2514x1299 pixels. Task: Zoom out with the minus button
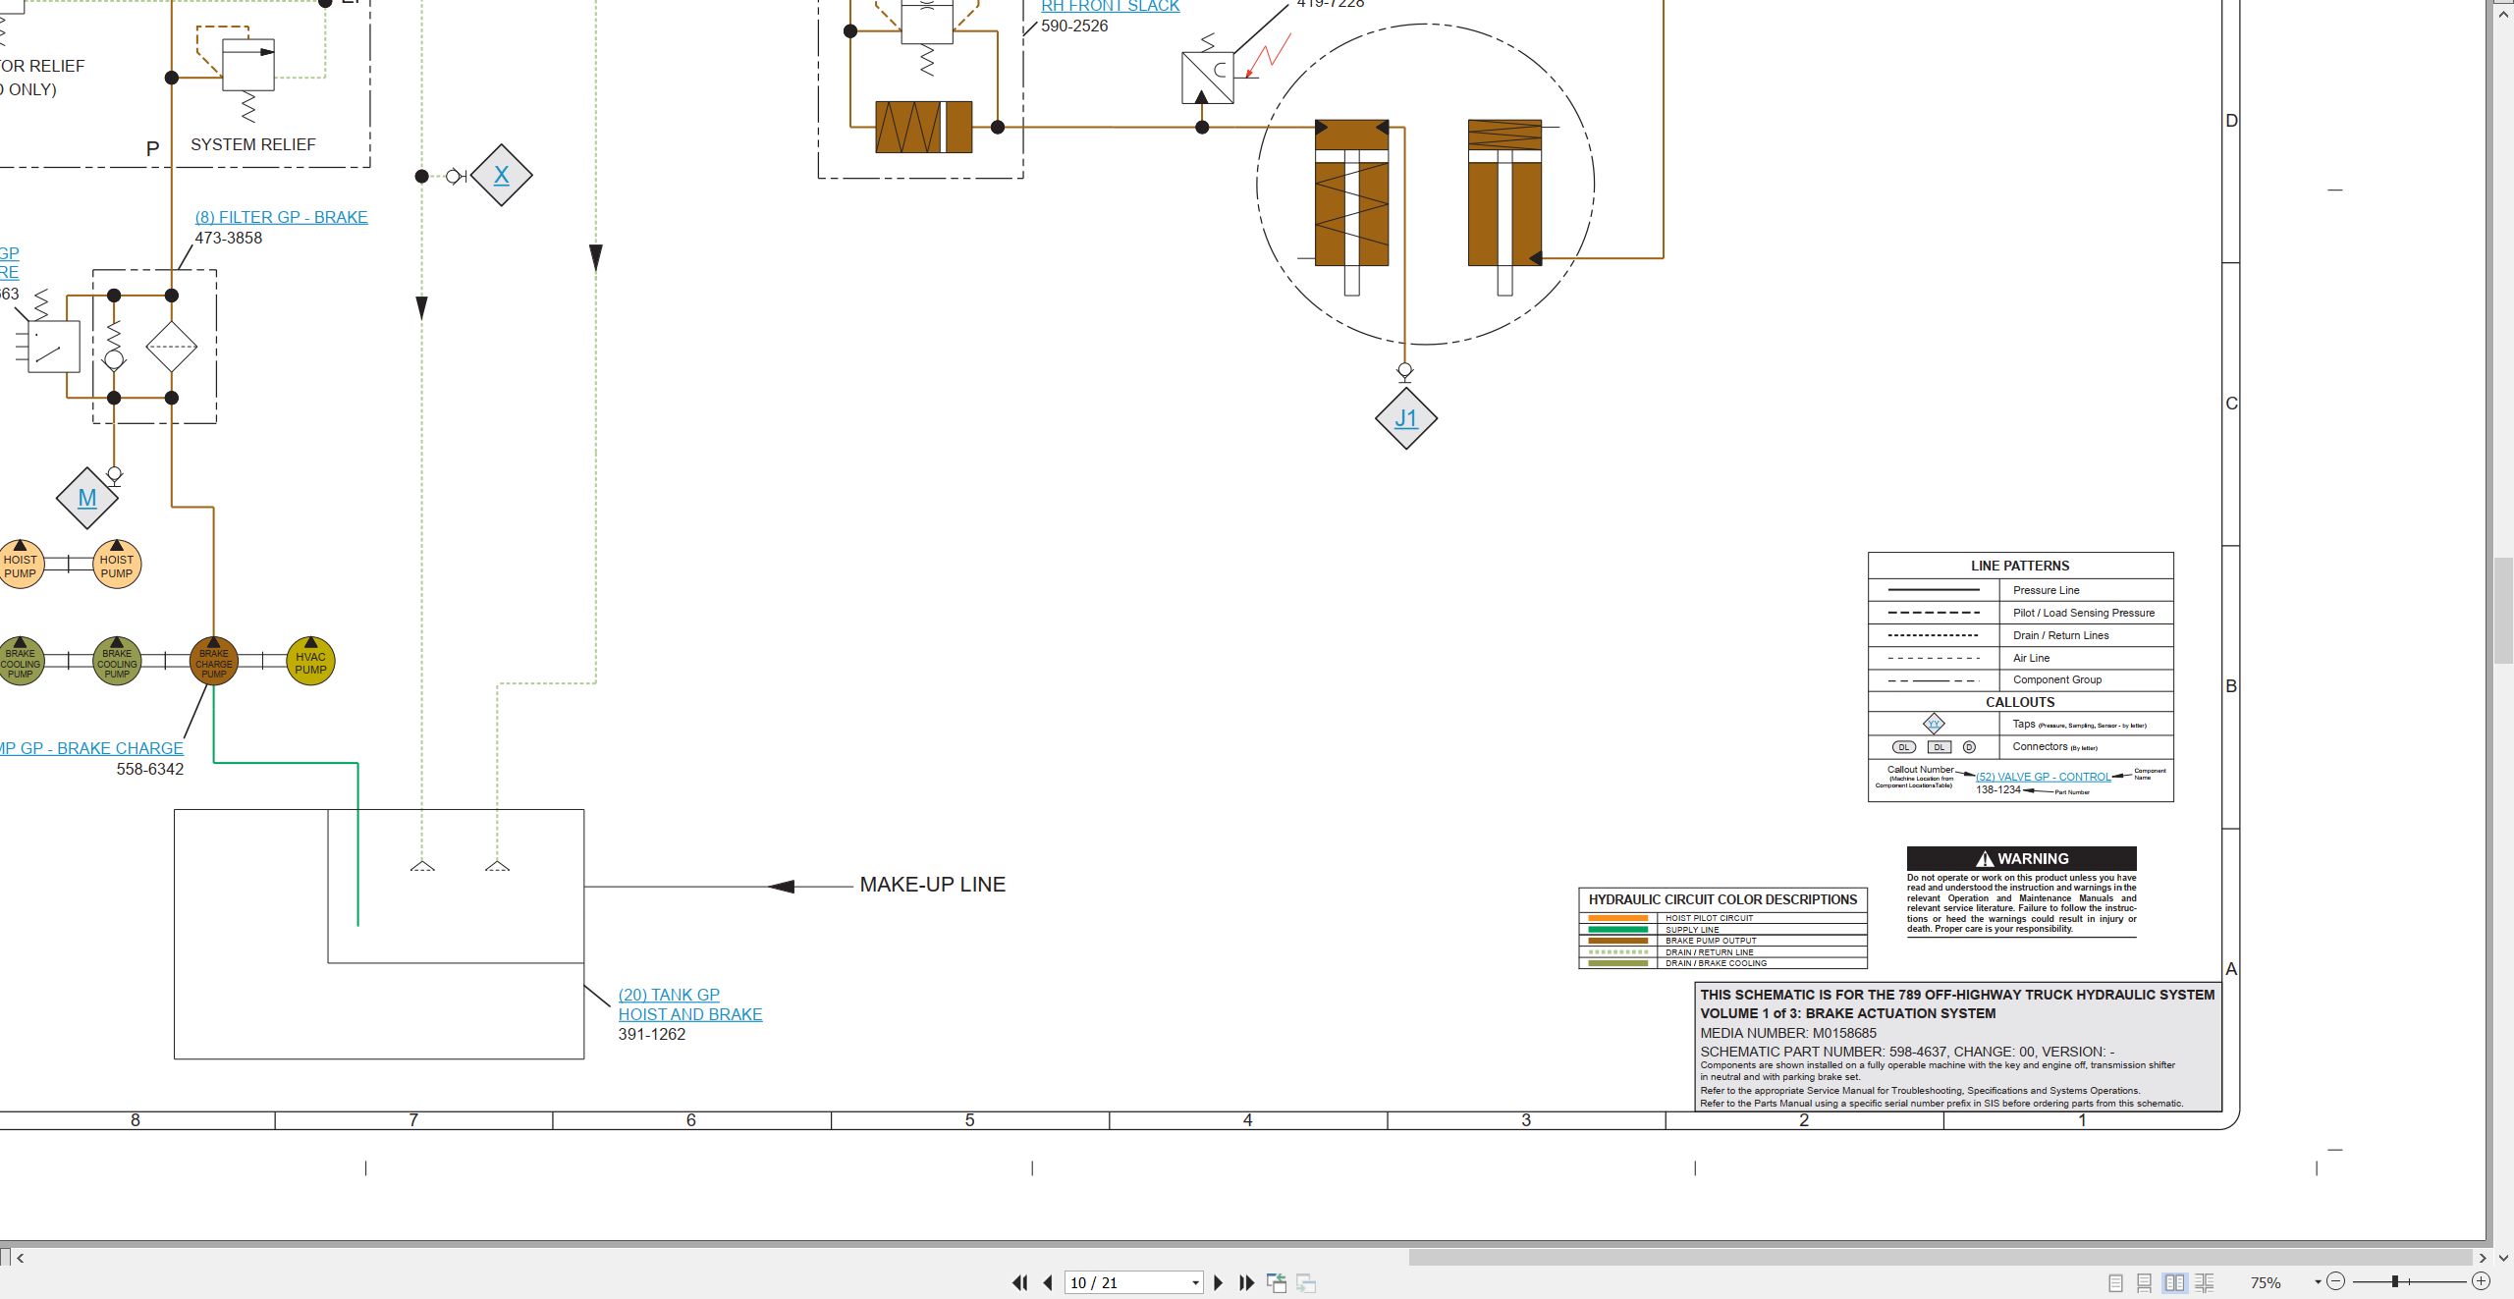(2336, 1281)
